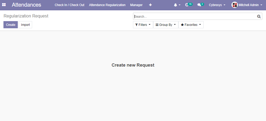Open the Manager menu

tap(136, 5)
